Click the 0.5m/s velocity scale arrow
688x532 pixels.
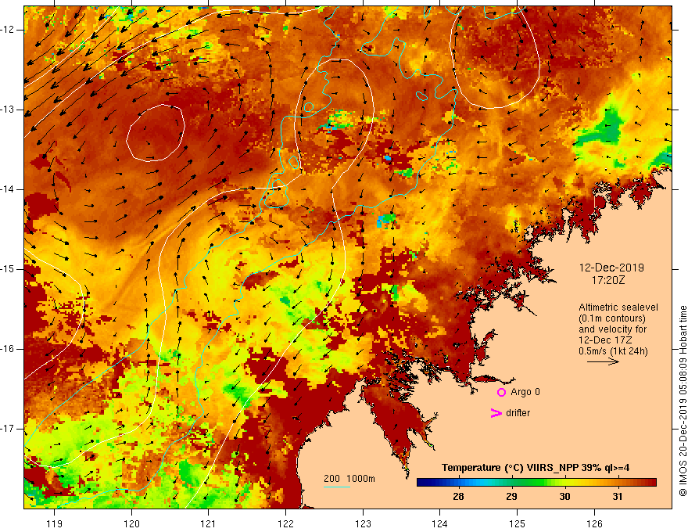603,361
